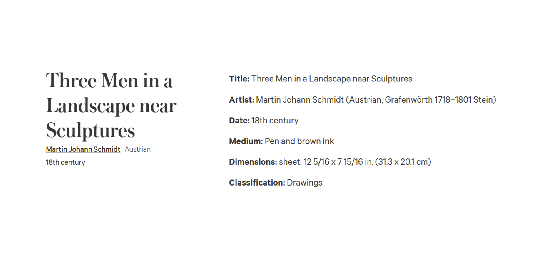Click the large artwork title heading
Screen dimensions: 541x261
[x=111, y=105]
